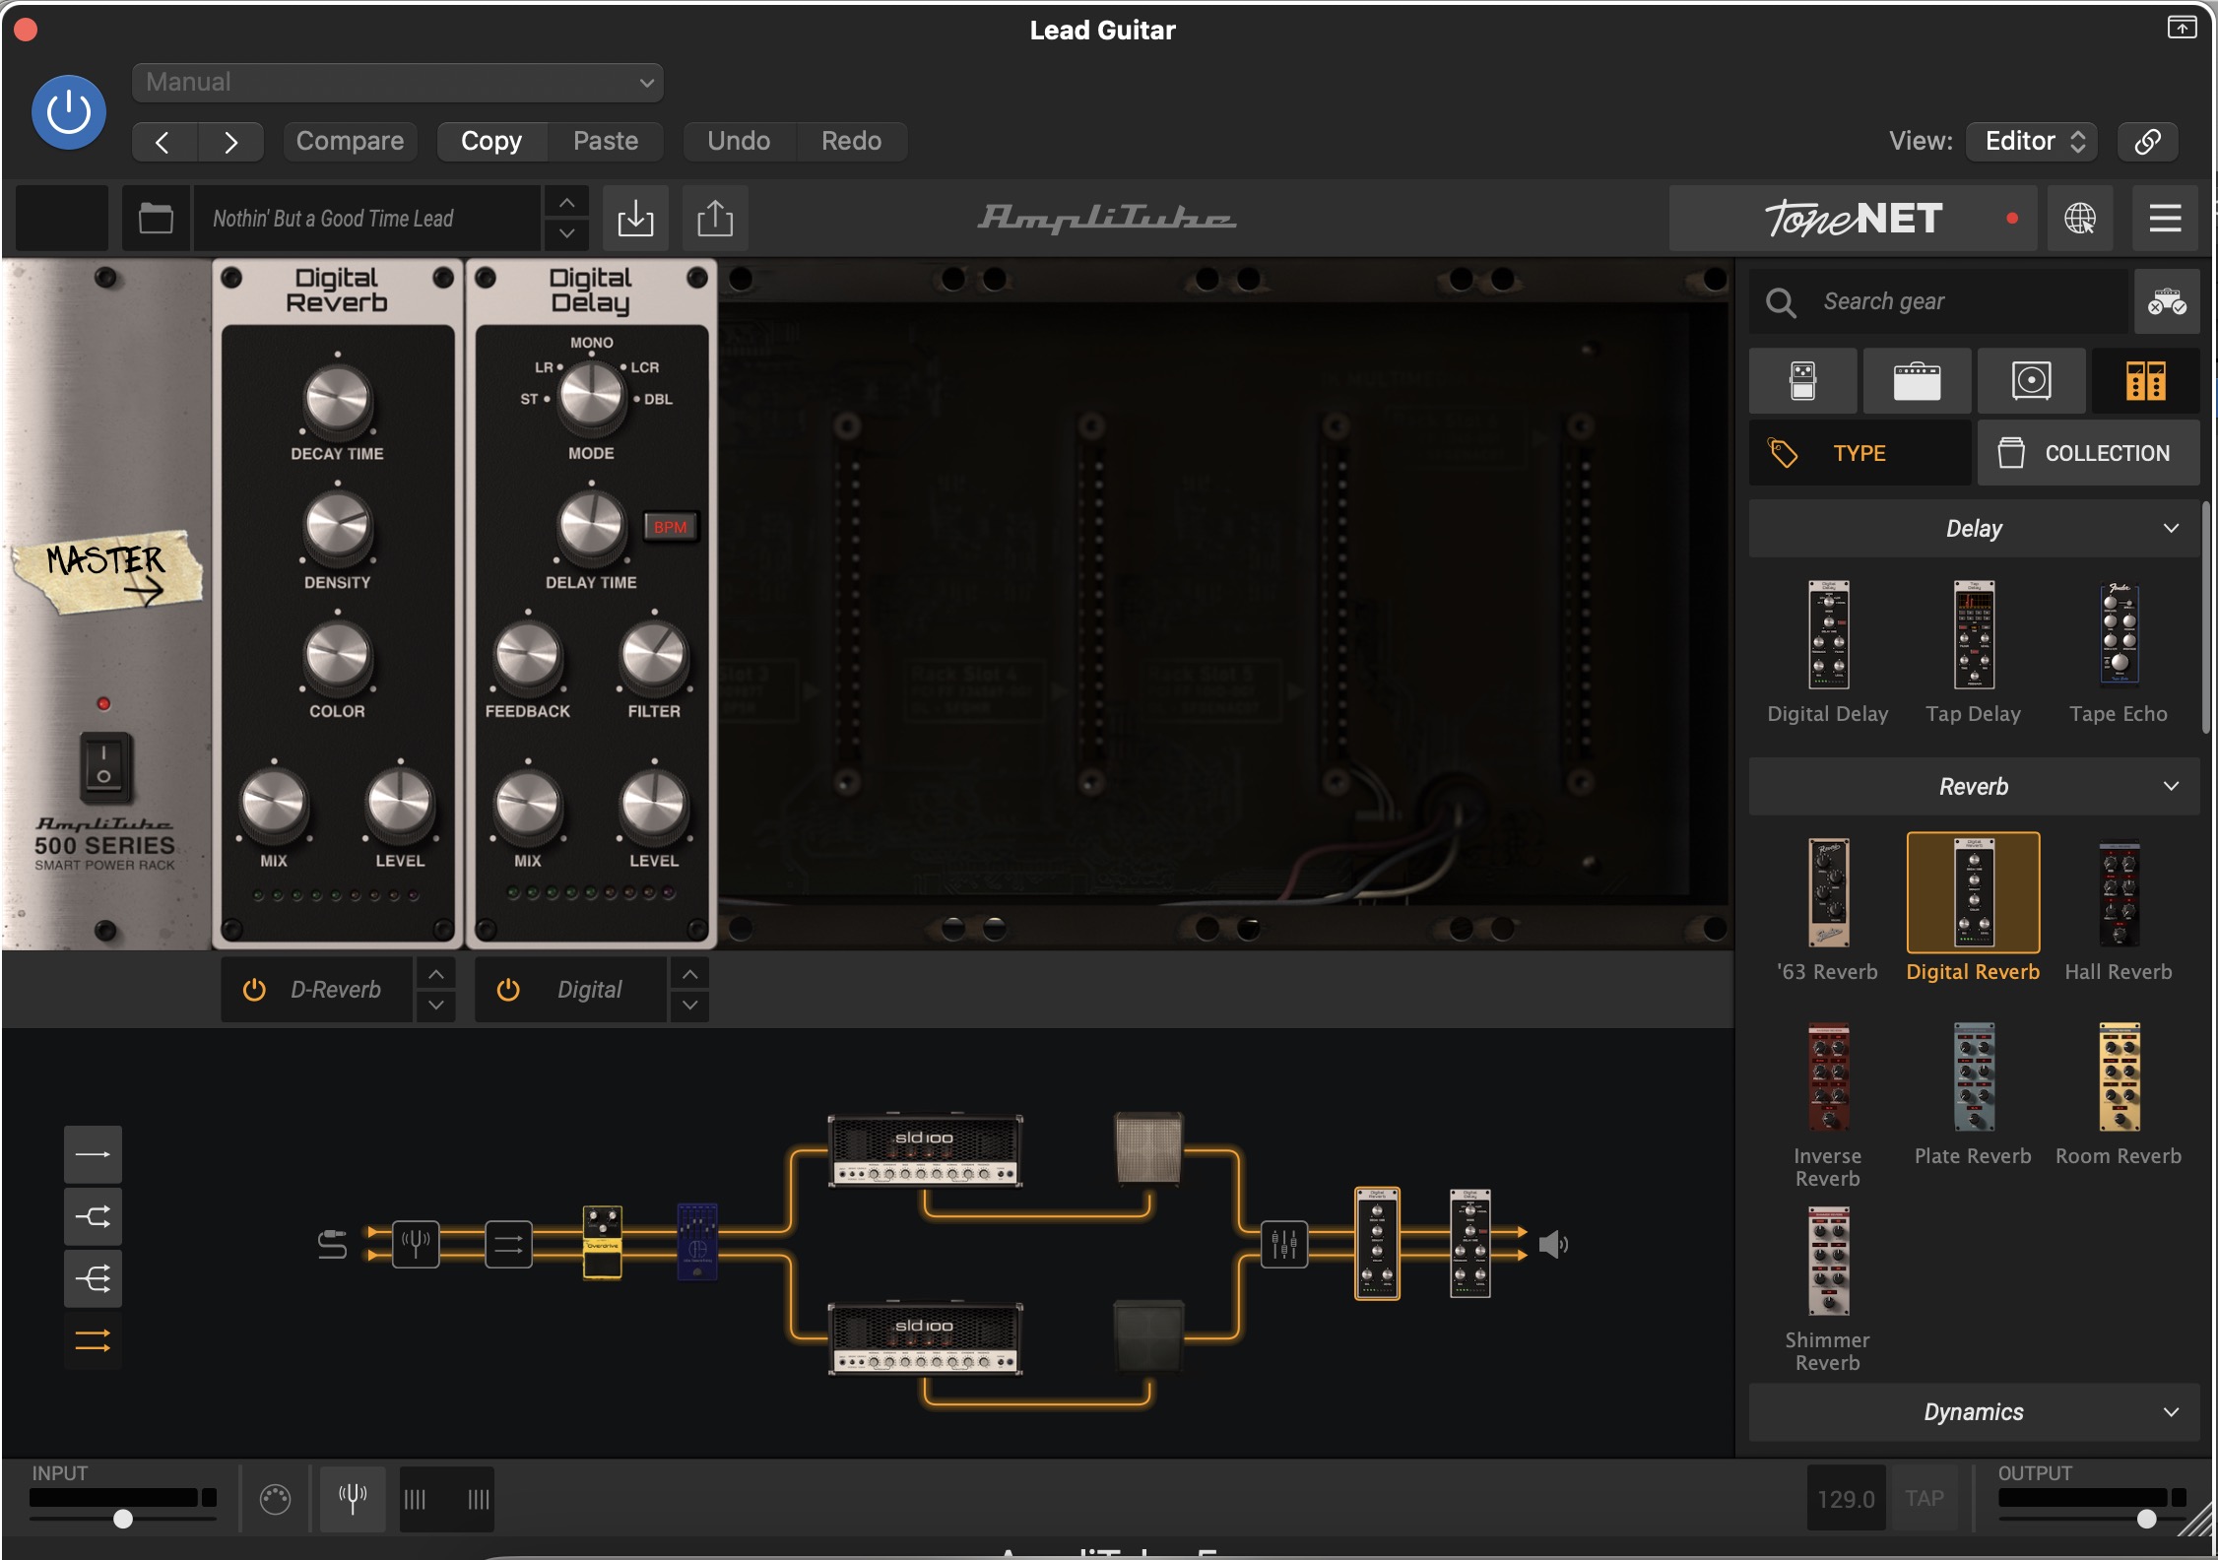Image resolution: width=2218 pixels, height=1560 pixels.
Task: Select the TYPE tab
Action: point(1859,453)
